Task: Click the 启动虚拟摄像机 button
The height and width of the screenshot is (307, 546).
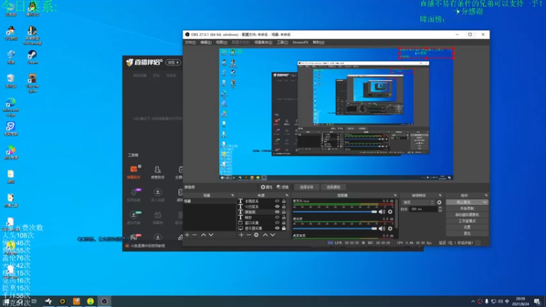Action: coord(467,215)
